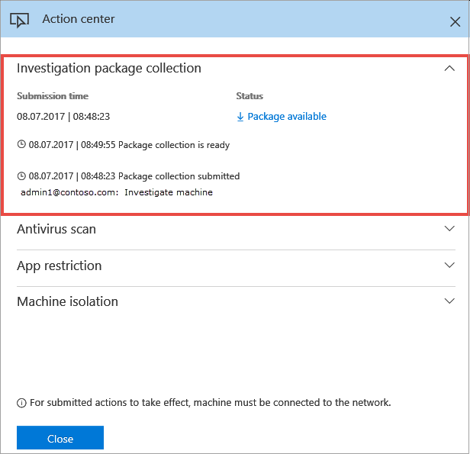Click the admin1@contoso.com submitter text

69,192
